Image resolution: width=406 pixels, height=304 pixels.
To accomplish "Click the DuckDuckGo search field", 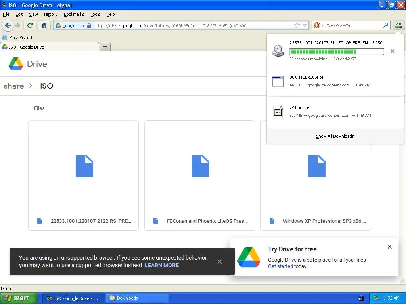I will click(x=353, y=26).
